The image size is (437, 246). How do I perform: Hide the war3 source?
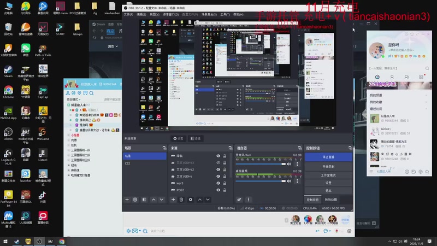(218, 183)
